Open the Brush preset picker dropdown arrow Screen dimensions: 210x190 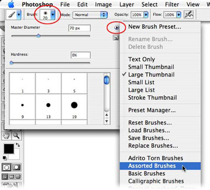(x=53, y=15)
